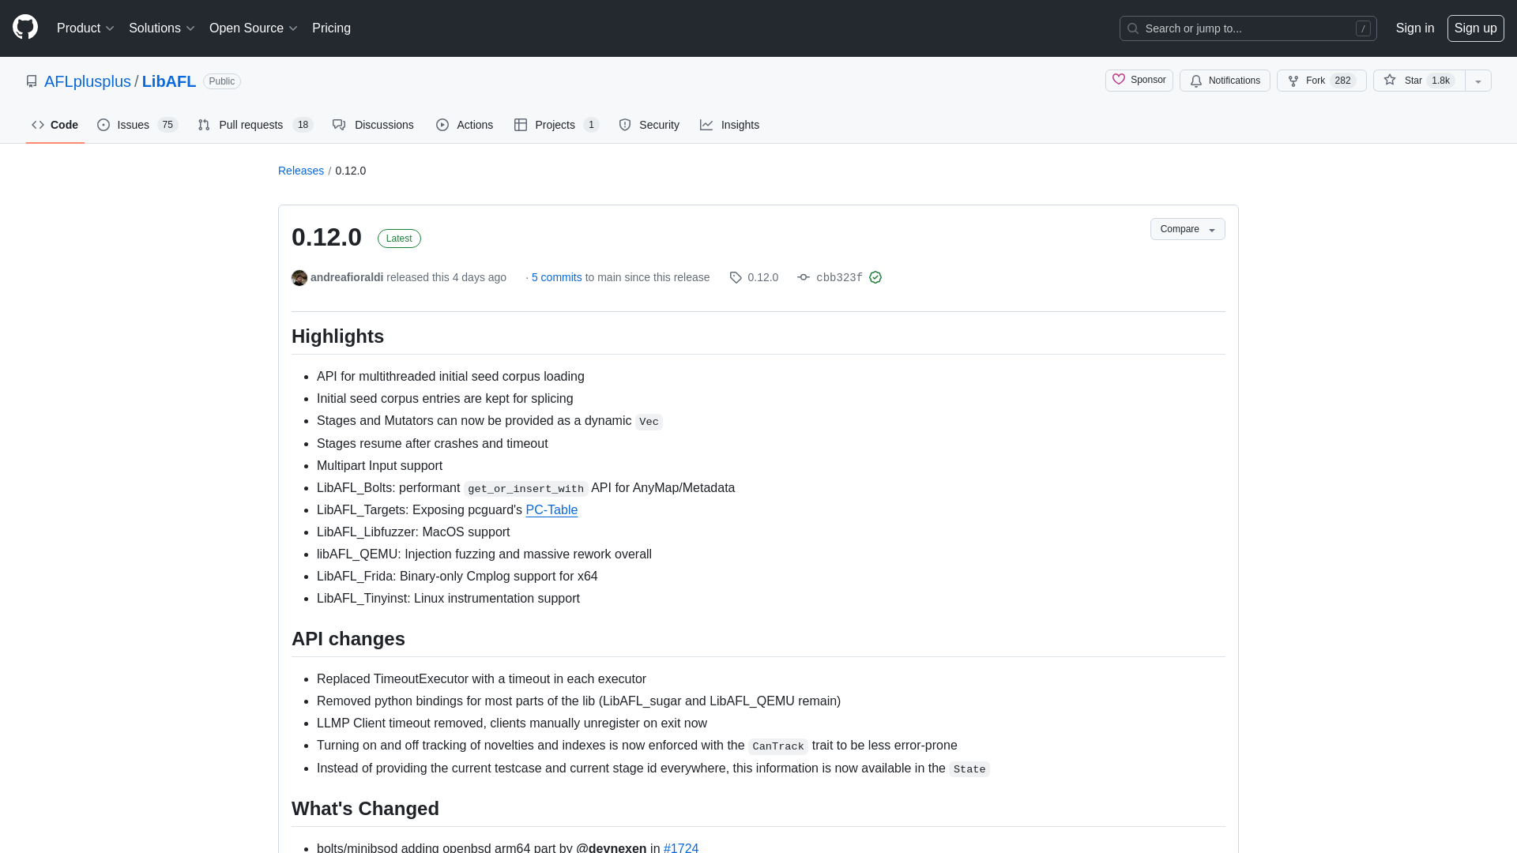Click the fork count 282
The image size is (1517, 853).
[1343, 81]
